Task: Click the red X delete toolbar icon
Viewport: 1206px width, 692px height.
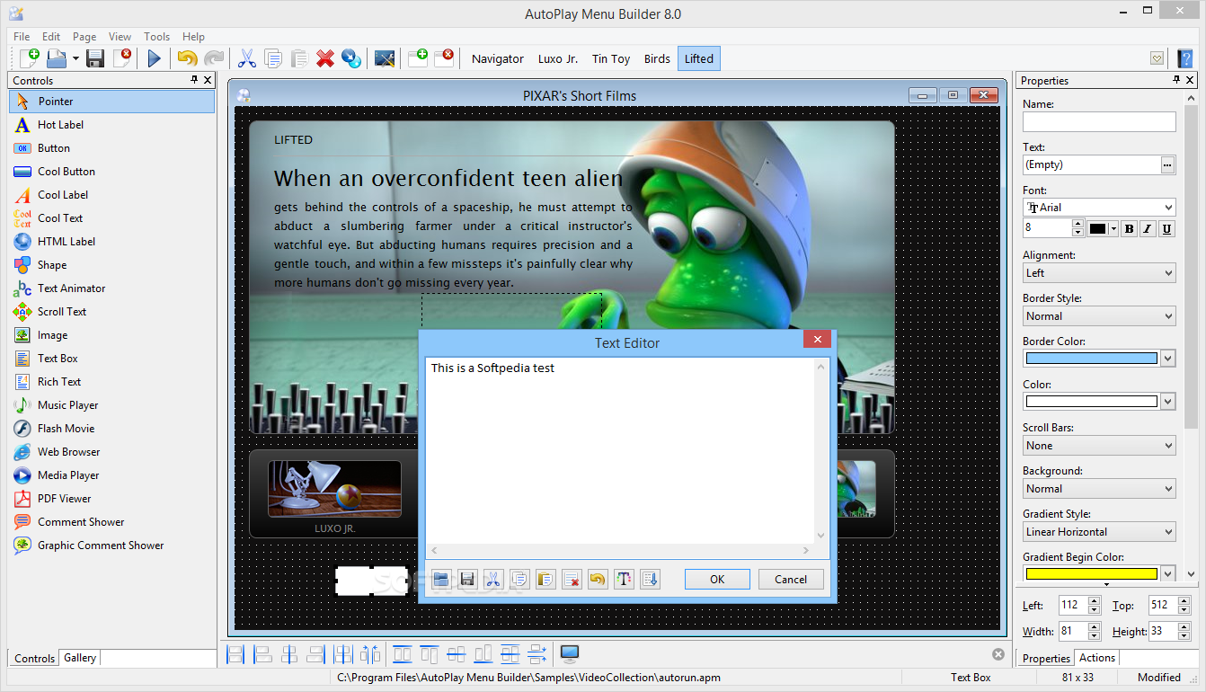Action: pos(325,58)
